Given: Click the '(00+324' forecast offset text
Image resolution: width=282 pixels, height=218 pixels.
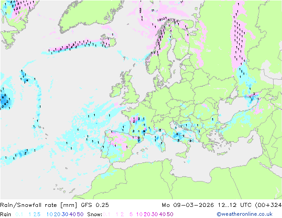Looking at the screenshot, I should 268,205.
